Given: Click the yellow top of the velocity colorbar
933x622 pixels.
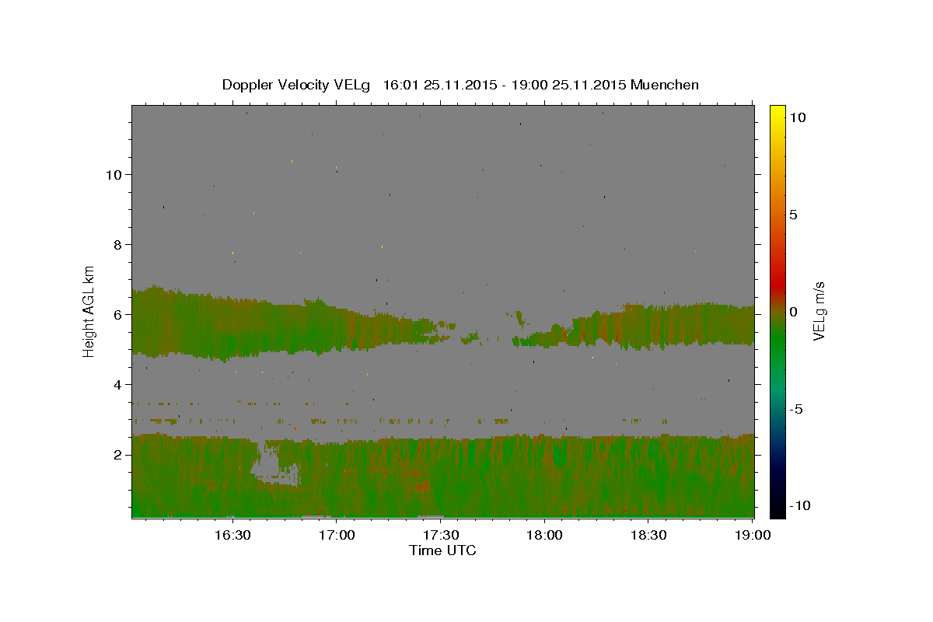Looking at the screenshot, I should [x=777, y=113].
